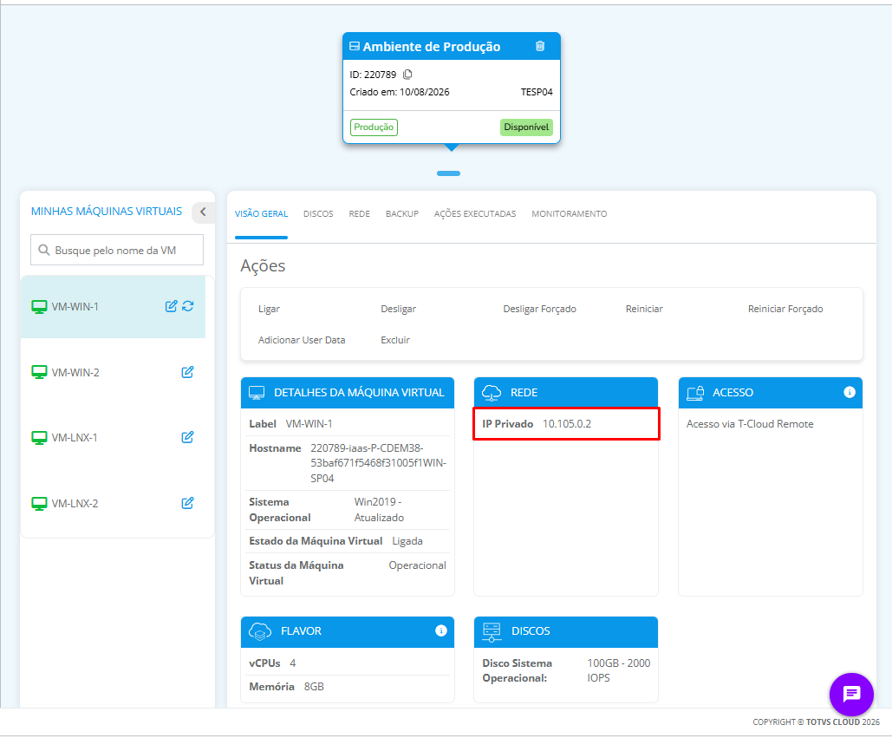Click the VM-WIN-1 monitor icon
This screenshot has height=738, width=892.
(39, 307)
